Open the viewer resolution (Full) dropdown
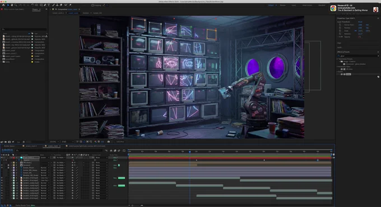381x207 pixels. tap(68, 141)
